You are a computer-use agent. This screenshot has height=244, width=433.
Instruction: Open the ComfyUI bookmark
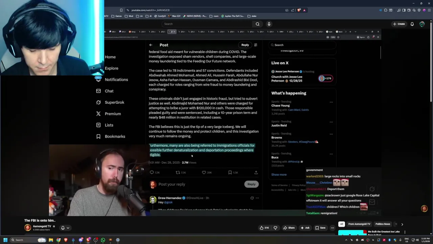(160, 16)
